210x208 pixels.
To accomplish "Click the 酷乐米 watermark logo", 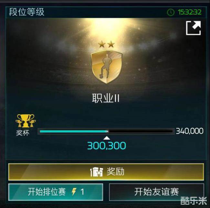I will (x=194, y=201).
